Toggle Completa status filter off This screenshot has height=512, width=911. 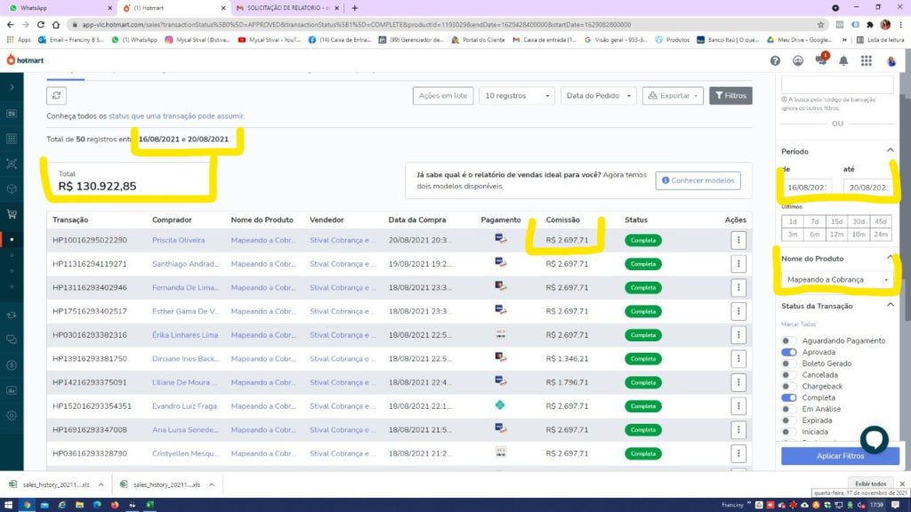788,397
